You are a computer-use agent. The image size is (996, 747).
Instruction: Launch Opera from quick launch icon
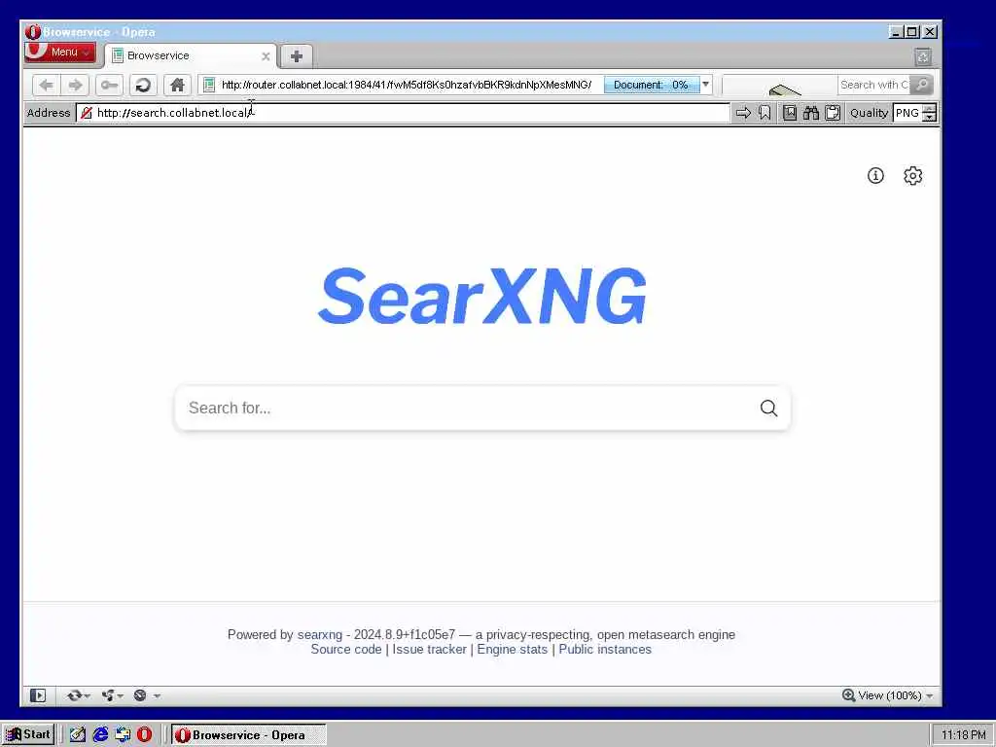point(145,735)
